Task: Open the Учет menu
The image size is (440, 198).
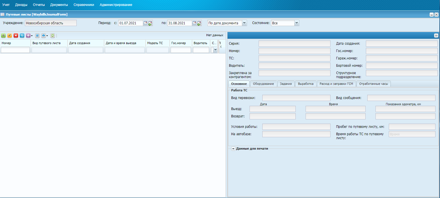Action: click(6, 5)
